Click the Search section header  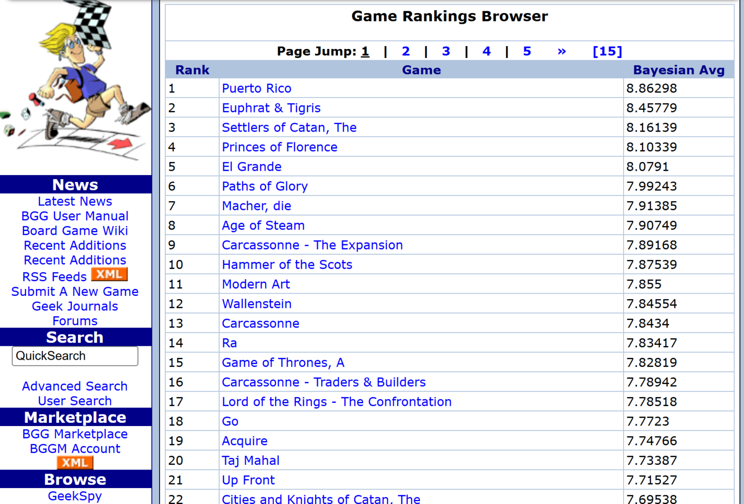pos(76,337)
